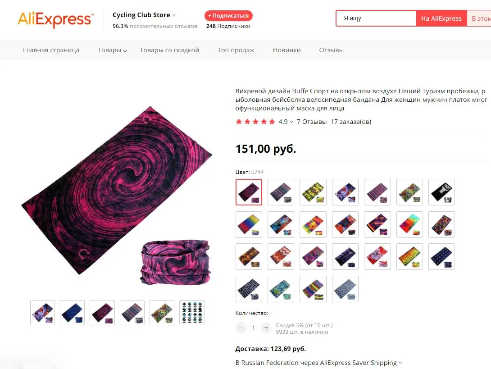
Task: Decrease quantity with the minus button
Action: (x=241, y=328)
